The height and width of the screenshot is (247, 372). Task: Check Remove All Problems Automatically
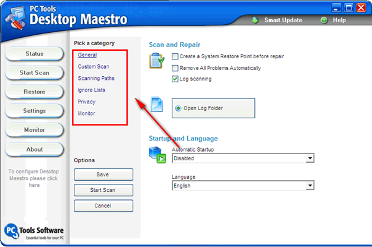point(175,68)
